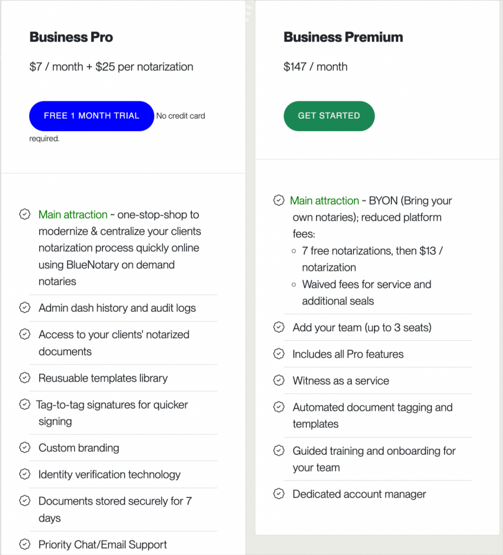Click checkmark icon beside Includes all Pro features
Viewport: 503px width, 555px height.
point(279,353)
